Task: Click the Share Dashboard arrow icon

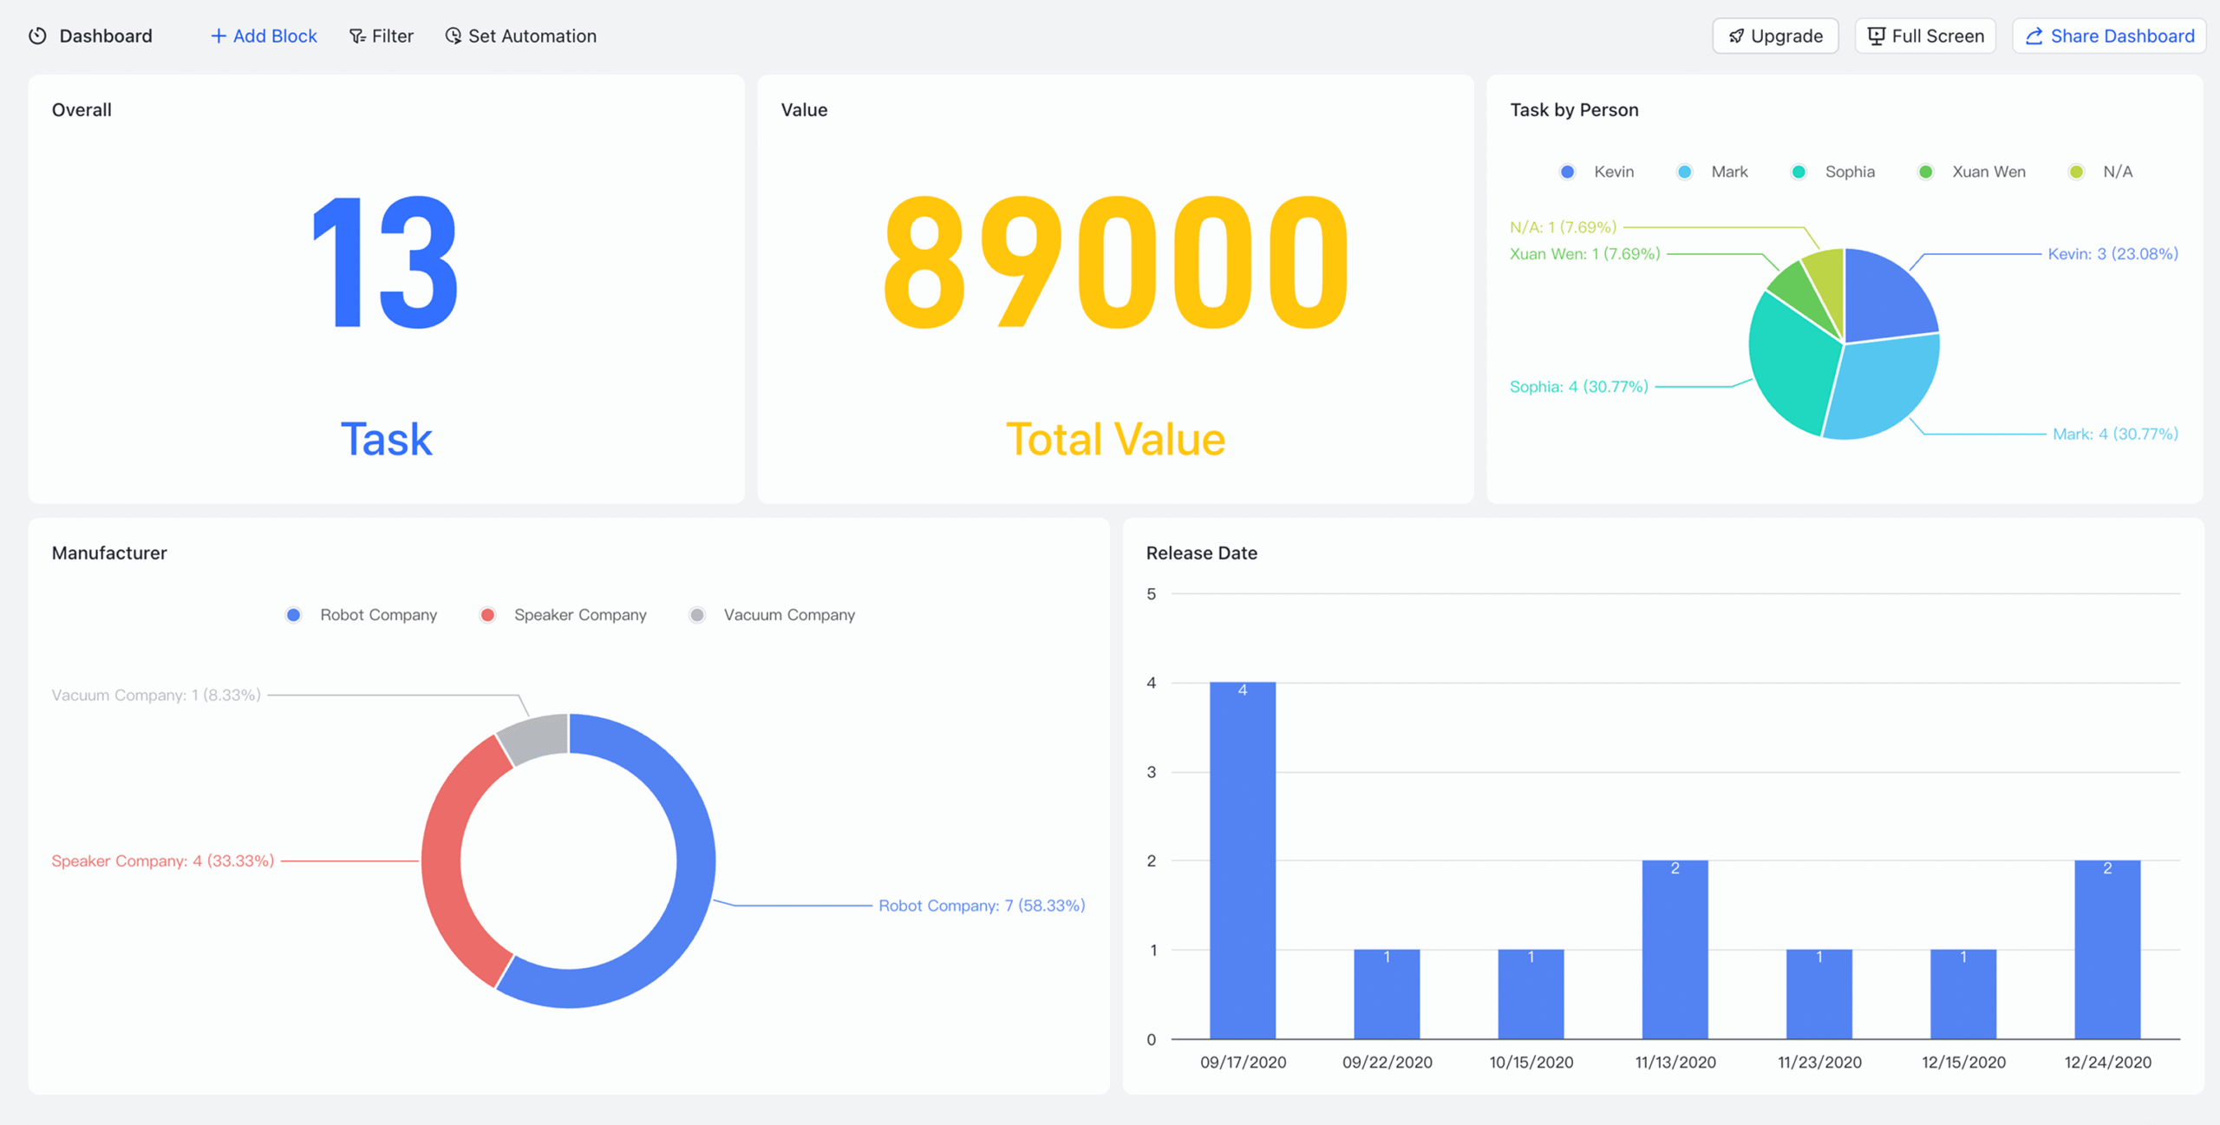Action: (x=2034, y=36)
